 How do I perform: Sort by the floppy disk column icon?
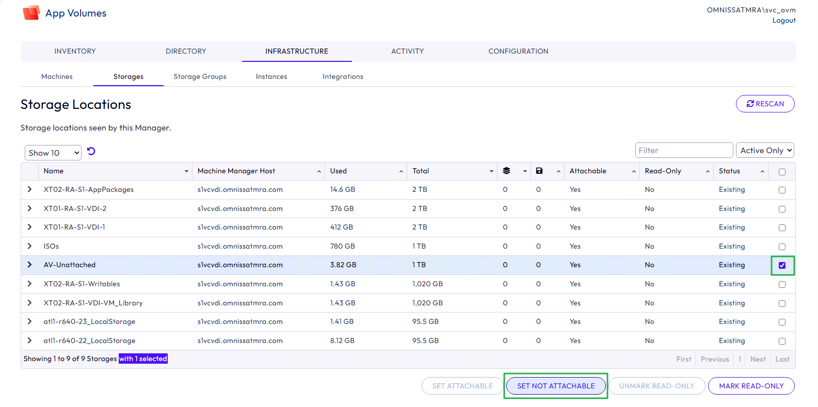point(539,171)
